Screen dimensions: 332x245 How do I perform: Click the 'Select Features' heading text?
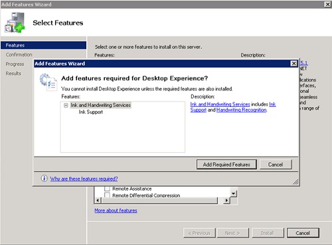point(58,23)
